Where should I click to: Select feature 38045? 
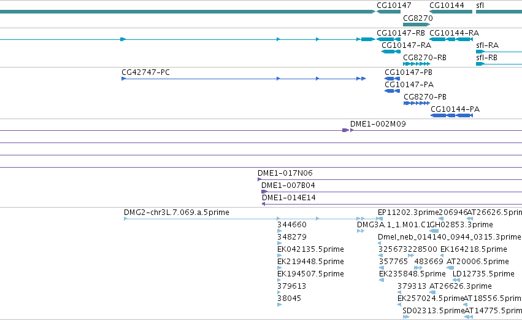tap(289, 299)
